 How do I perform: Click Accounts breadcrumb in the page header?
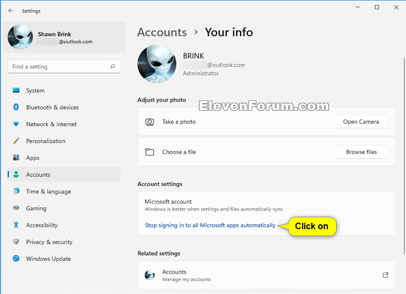point(162,32)
